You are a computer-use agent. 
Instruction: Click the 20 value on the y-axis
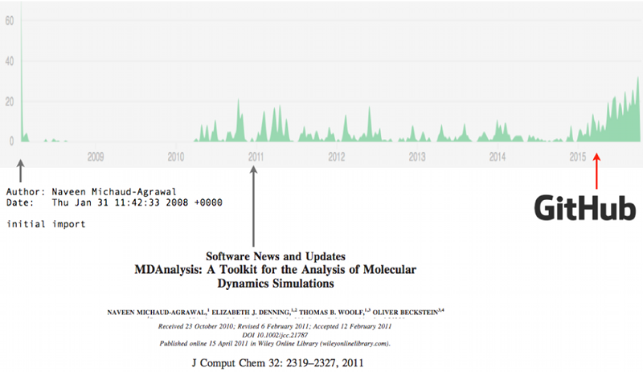click(x=10, y=101)
